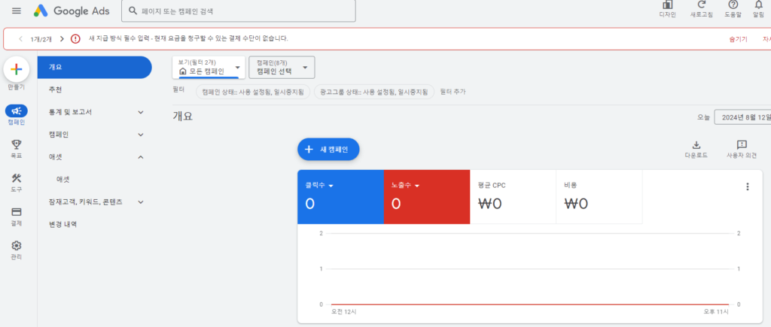Click the 광고그룹 상태 filter chip
771x327 pixels.
coord(373,92)
